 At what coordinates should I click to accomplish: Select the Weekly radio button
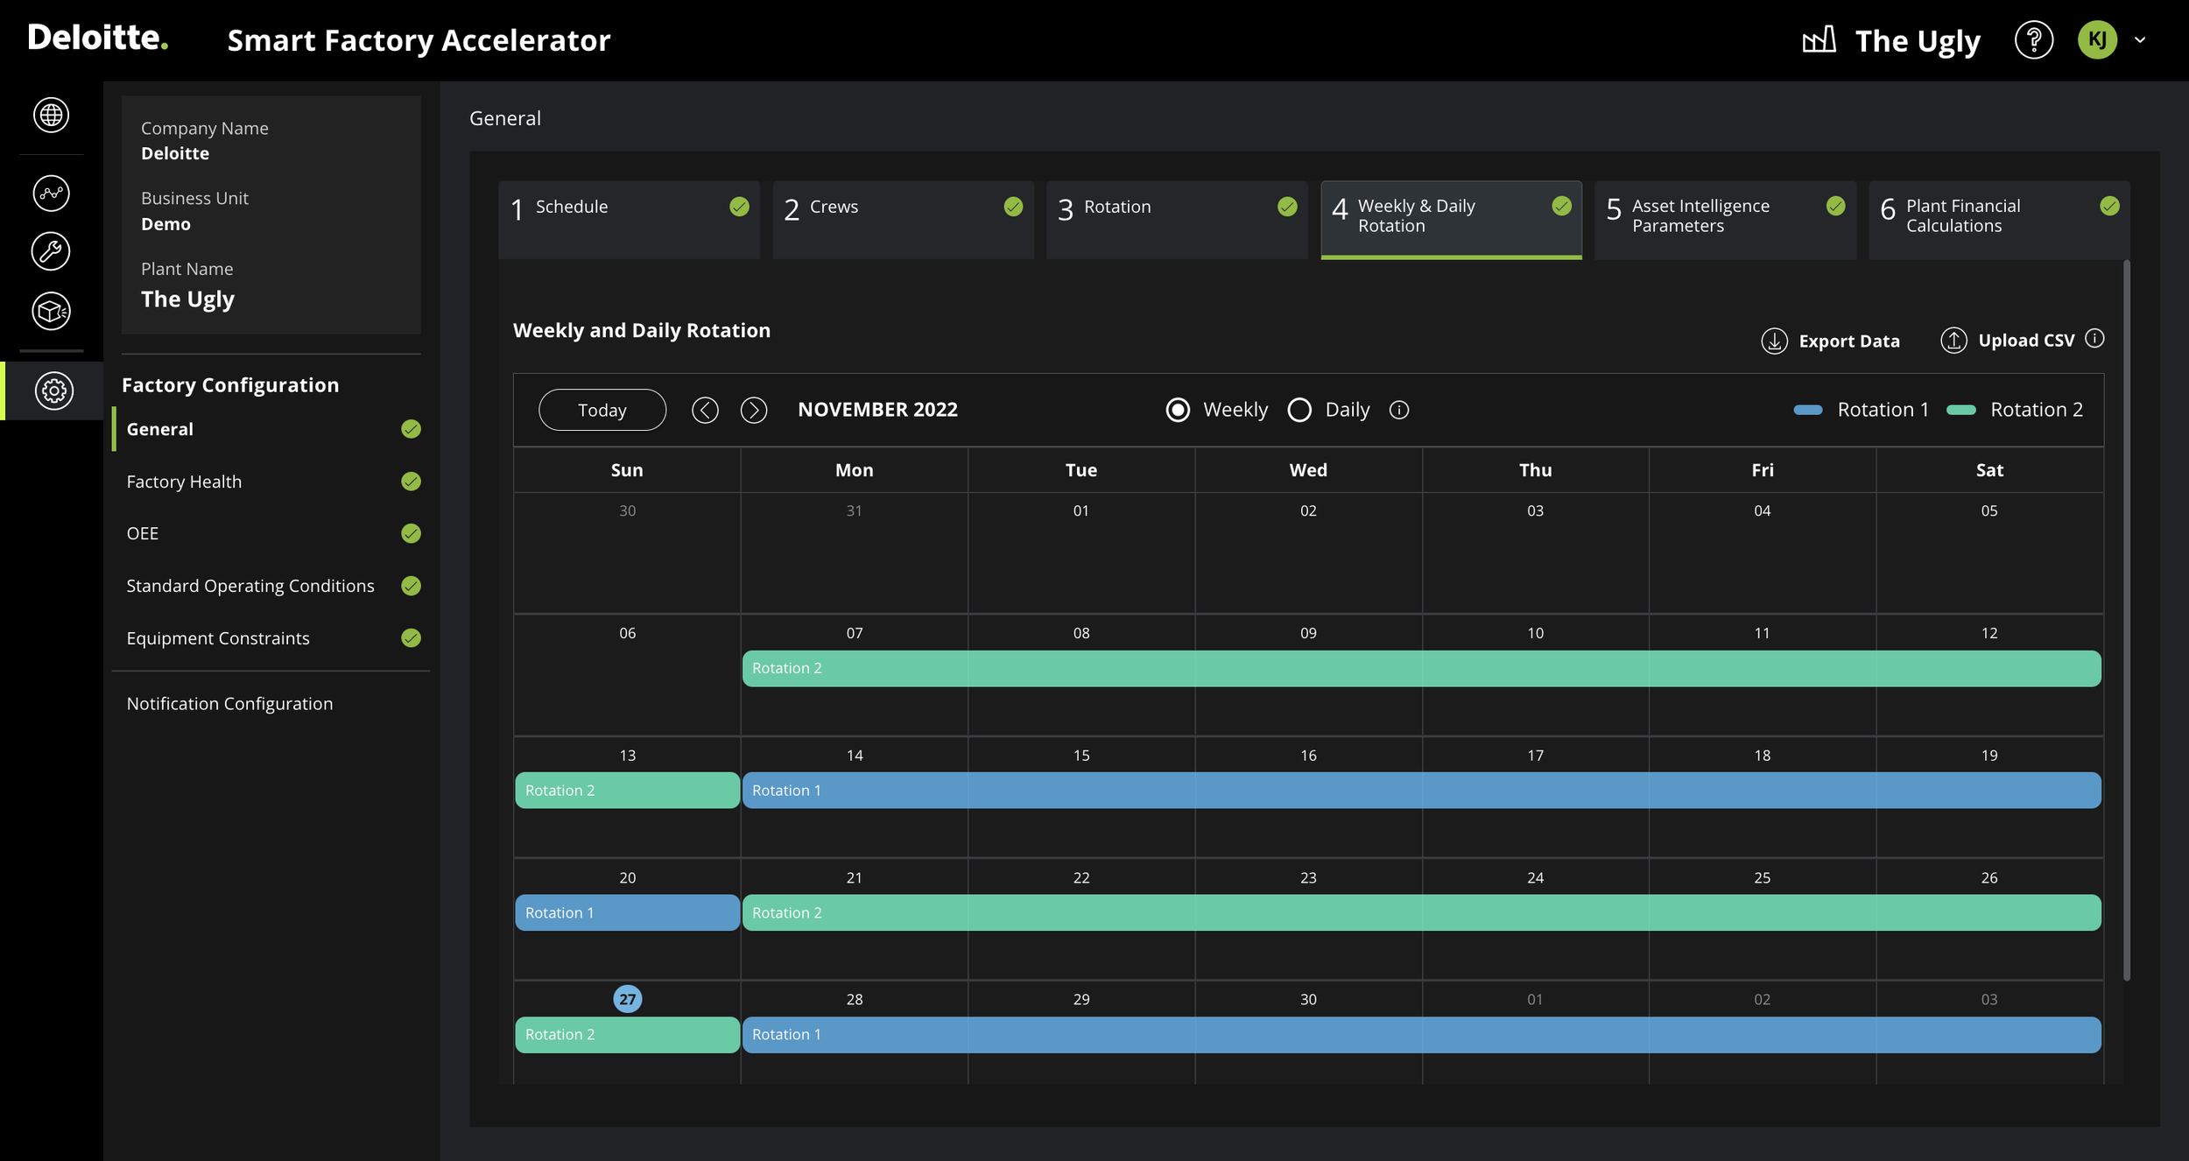[x=1178, y=410]
